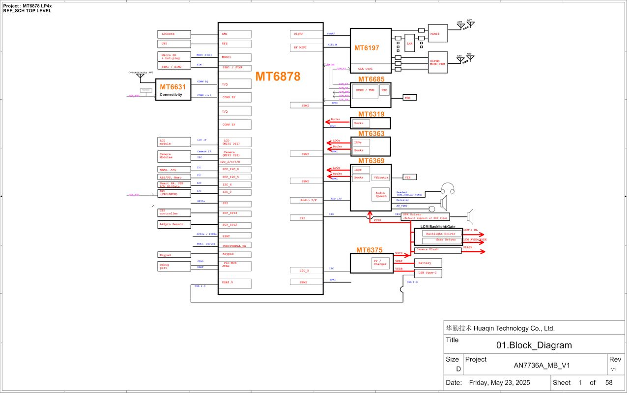Select the grey TCXO box
The height and width of the screenshot is (395, 629).
pos(146,90)
